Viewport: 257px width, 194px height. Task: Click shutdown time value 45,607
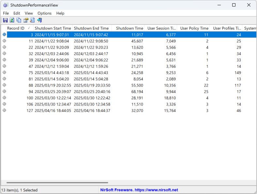(x=137, y=41)
